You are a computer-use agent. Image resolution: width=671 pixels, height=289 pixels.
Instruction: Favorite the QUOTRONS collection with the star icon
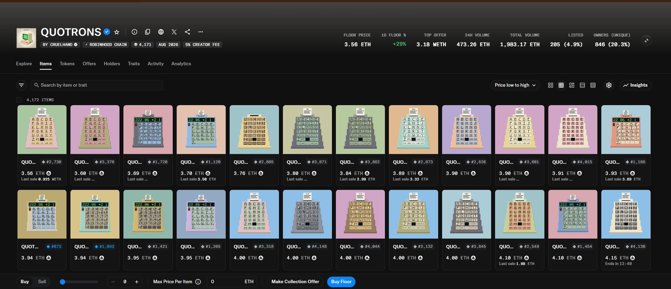[x=117, y=32]
